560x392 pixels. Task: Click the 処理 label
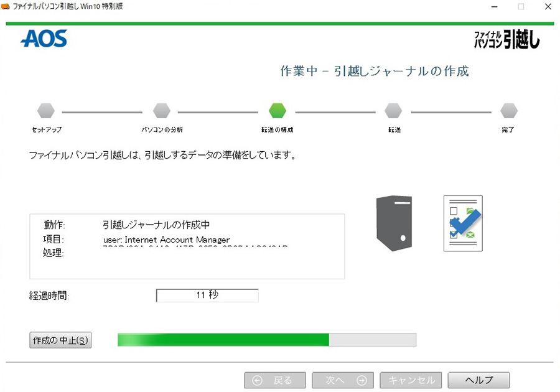54,253
